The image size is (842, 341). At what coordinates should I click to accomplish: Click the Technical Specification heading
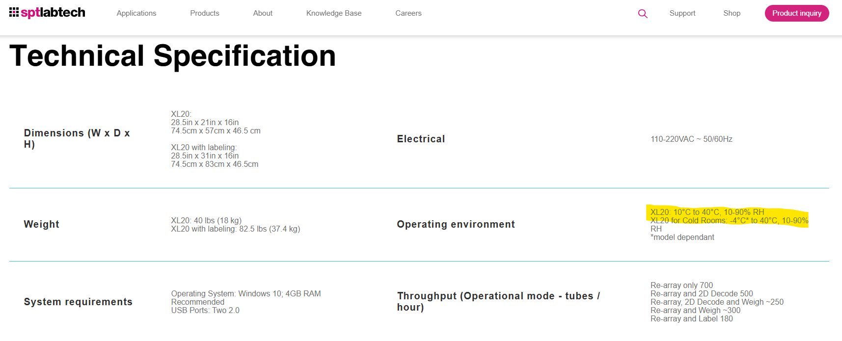click(172, 56)
